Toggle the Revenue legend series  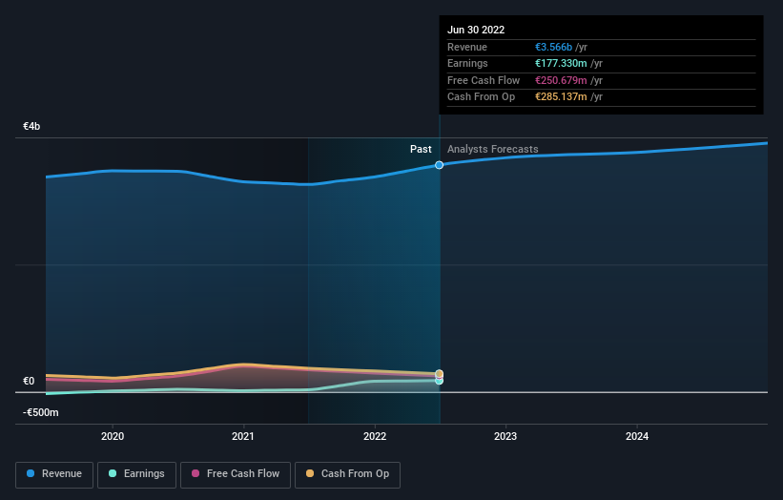[54, 474]
